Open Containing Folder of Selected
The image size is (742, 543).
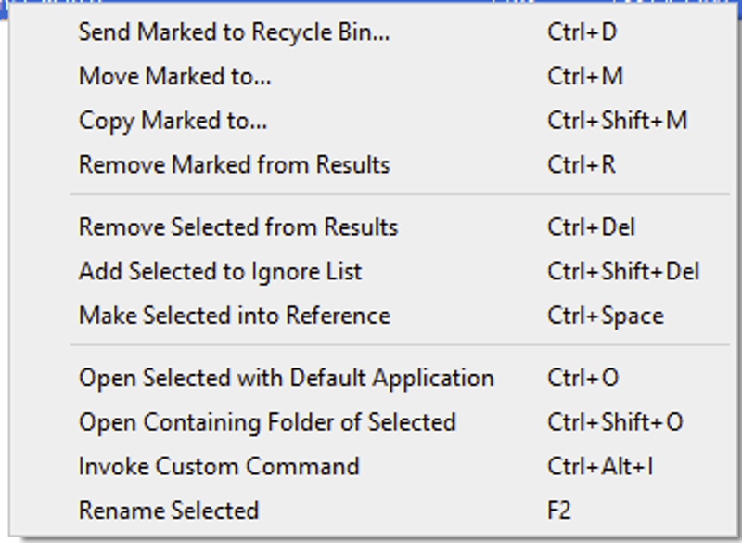(372, 422)
